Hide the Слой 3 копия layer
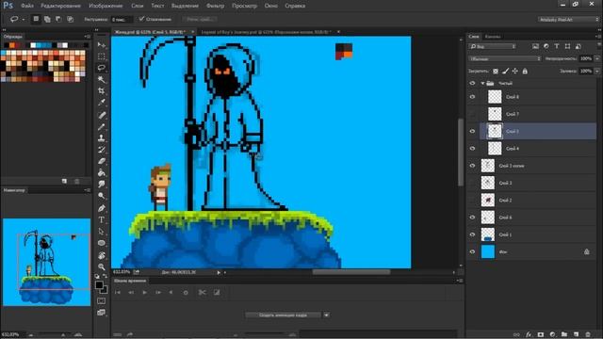Screen dimensions: 603x339 click(x=472, y=166)
